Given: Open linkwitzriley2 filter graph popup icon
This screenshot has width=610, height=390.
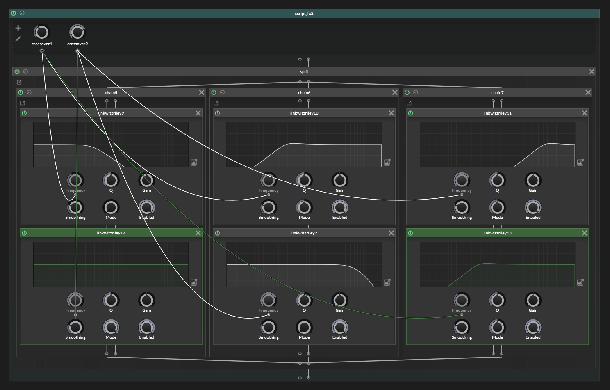Looking at the screenshot, I should tap(387, 282).
